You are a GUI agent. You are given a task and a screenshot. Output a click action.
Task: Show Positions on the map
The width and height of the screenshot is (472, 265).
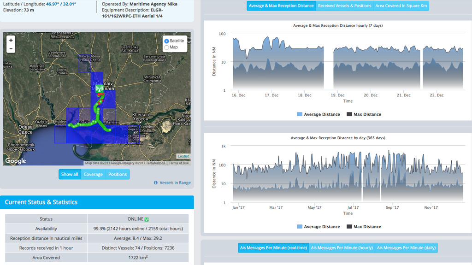118,174
